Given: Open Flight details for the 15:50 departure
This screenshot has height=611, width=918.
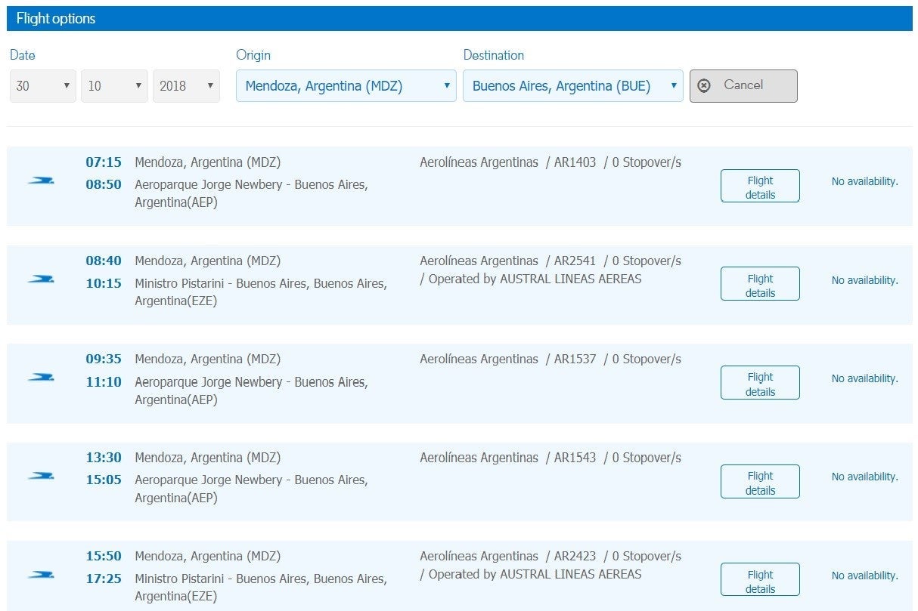Looking at the screenshot, I should point(759,581).
